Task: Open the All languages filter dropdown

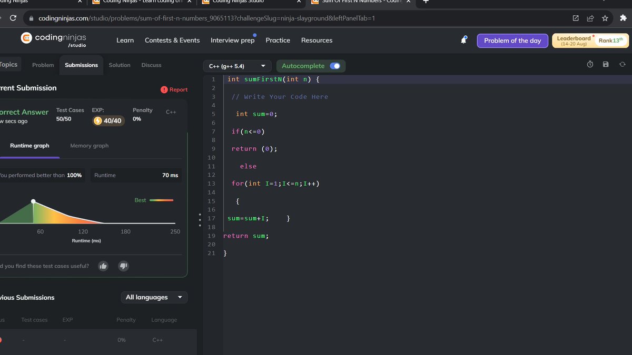Action: [x=154, y=297]
